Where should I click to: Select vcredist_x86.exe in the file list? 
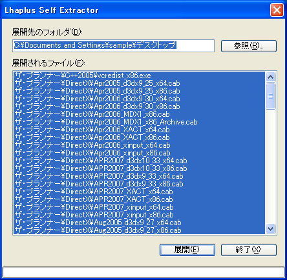(x=140, y=75)
